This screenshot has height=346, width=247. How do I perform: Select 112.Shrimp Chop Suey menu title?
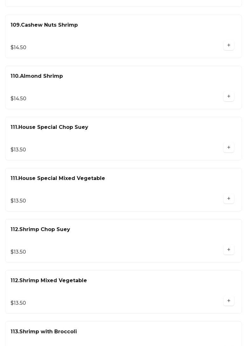point(40,230)
